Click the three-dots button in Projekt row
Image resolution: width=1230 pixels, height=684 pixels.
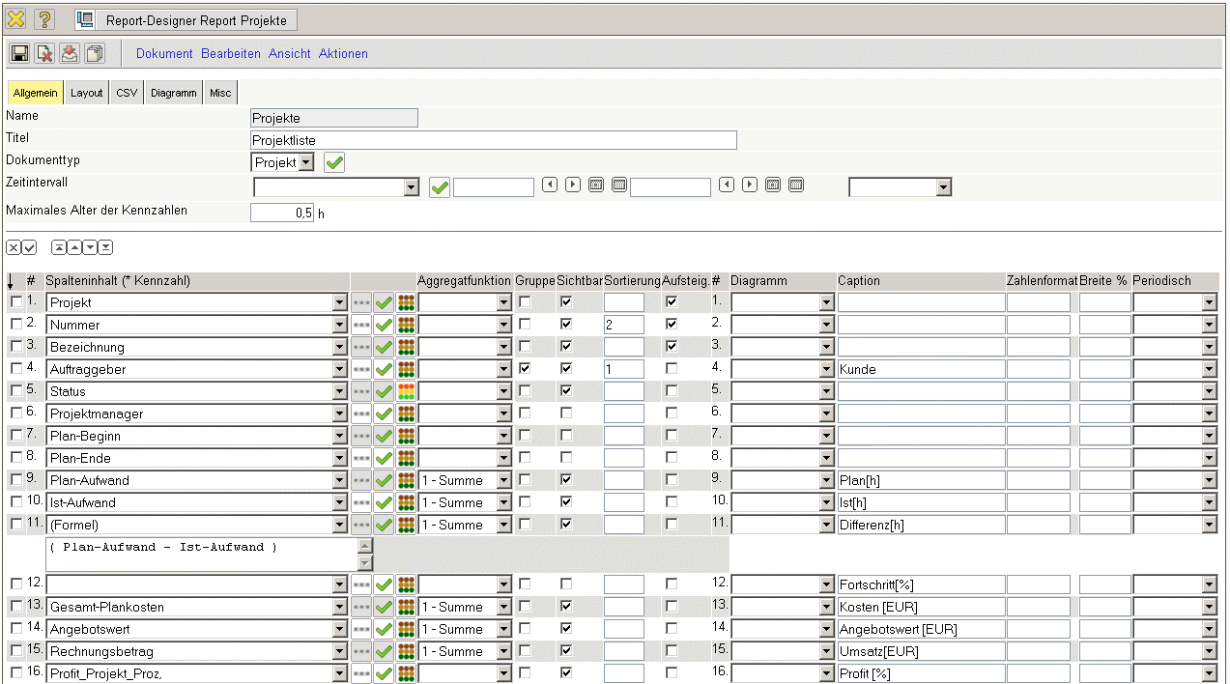pos(361,302)
